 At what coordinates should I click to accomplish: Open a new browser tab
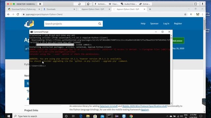(x=150, y=9)
